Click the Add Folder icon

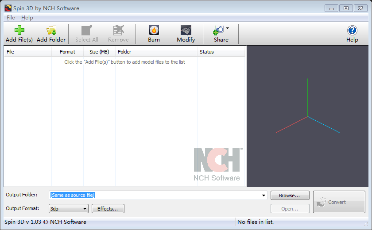51,31
